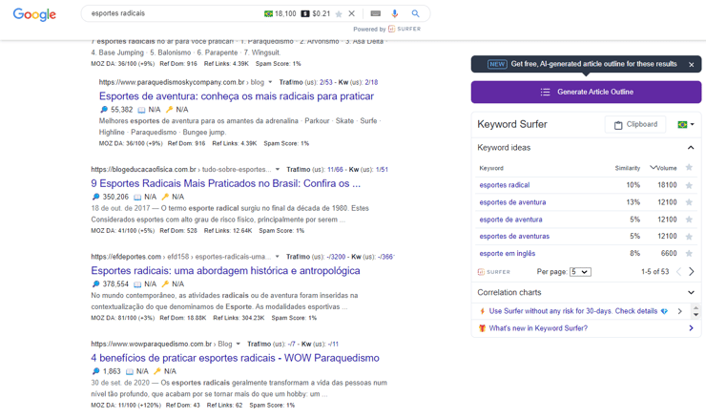Click Kw value 2/18 link
Screen dimensions: 706x419
371,82
